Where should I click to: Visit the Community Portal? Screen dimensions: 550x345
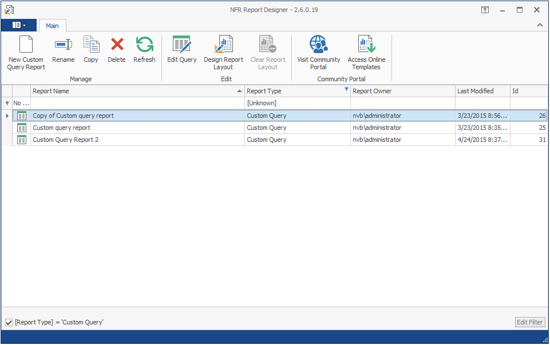tap(318, 45)
